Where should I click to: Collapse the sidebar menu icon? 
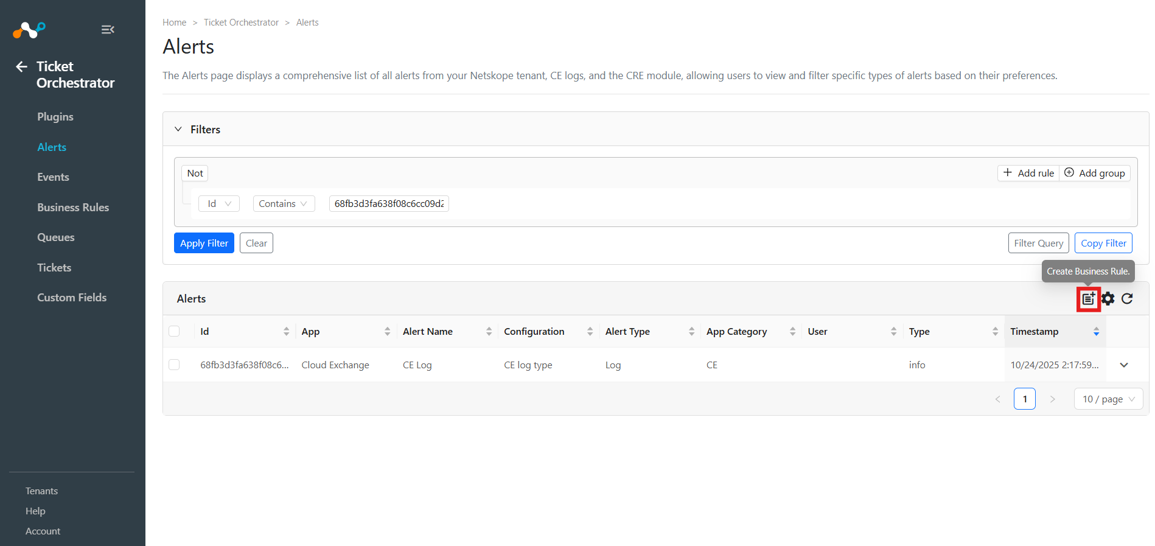pos(108,29)
